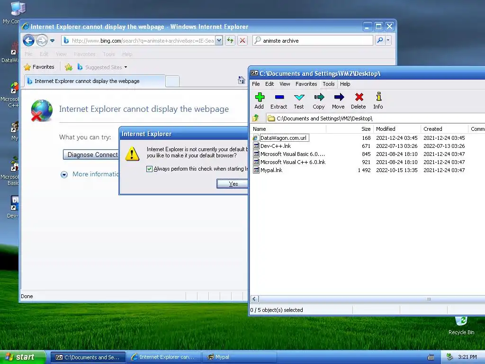The height and width of the screenshot is (364, 485).
Task: Click the IE search magnifier button
Action: point(380,40)
